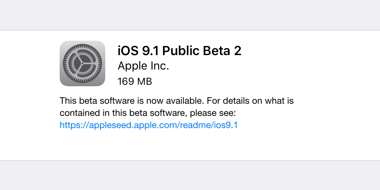
Task: Tap the iOS software update gear icon
Action: (x=82, y=63)
